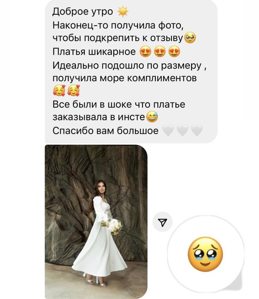Image resolution: width=259 pixels, height=299 pixels.
Task: Click the sun emoji after Доброе утро
Action: point(123,12)
